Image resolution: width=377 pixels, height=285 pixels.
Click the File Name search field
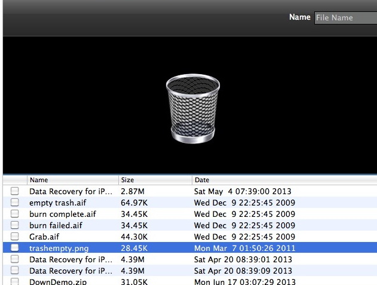point(346,18)
